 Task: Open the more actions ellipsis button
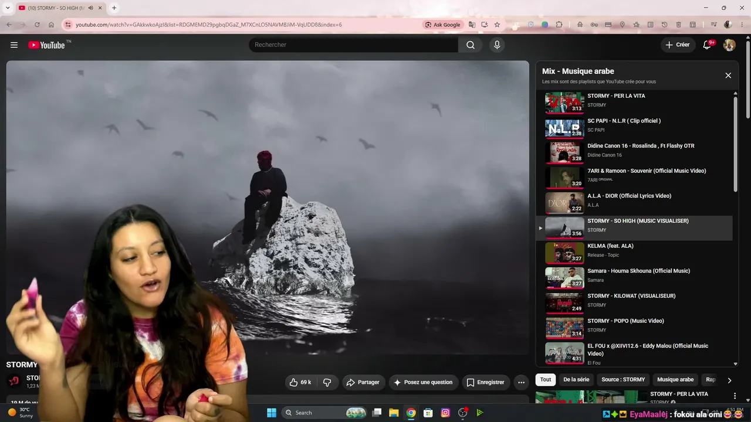(x=521, y=382)
